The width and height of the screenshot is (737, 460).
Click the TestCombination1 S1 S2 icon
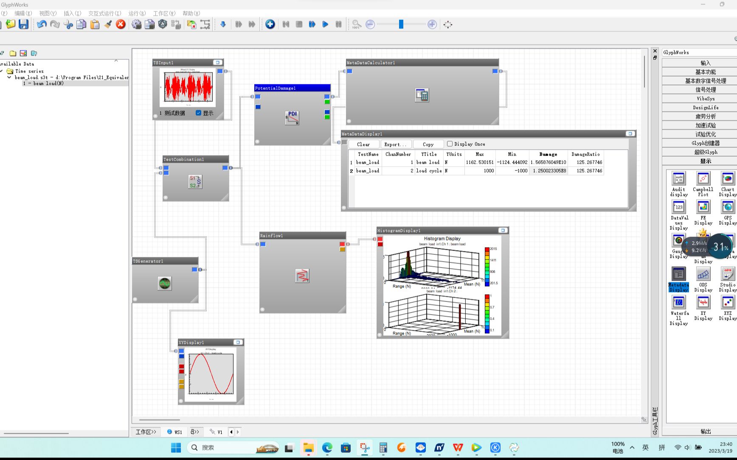[x=195, y=181]
